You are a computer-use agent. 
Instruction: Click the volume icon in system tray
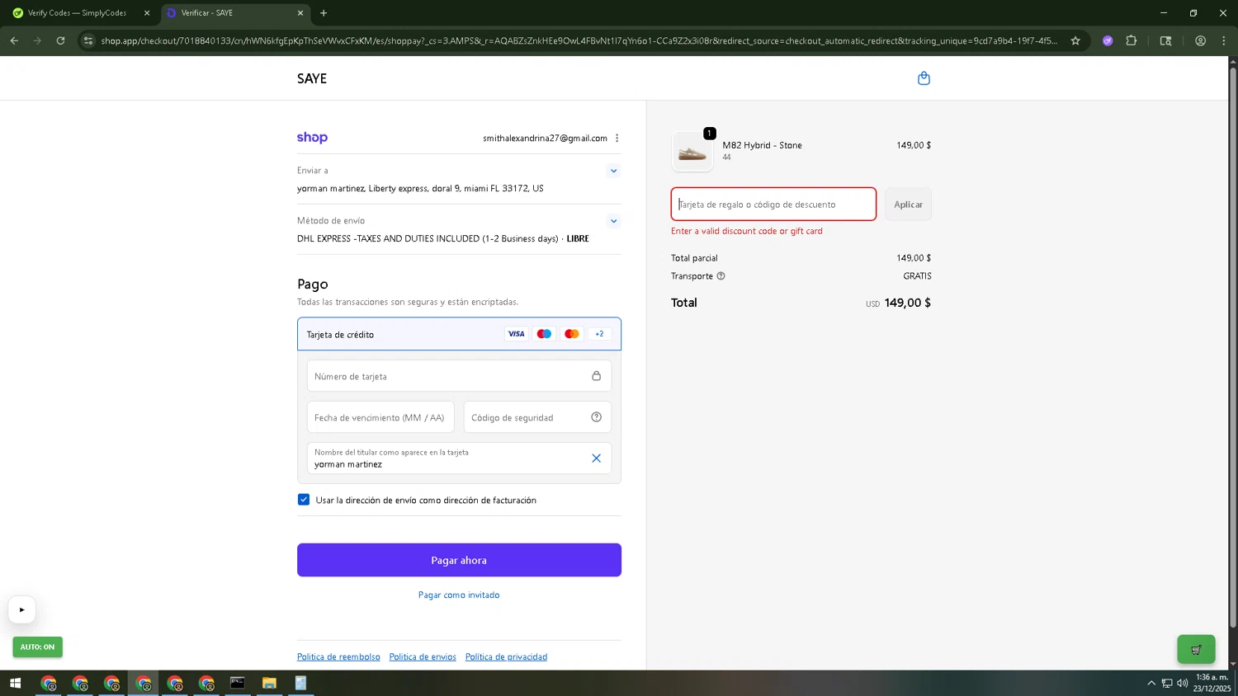click(1183, 683)
